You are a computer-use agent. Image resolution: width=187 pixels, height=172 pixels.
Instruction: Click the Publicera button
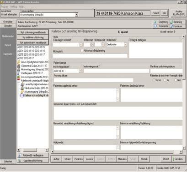(x=78, y=159)
